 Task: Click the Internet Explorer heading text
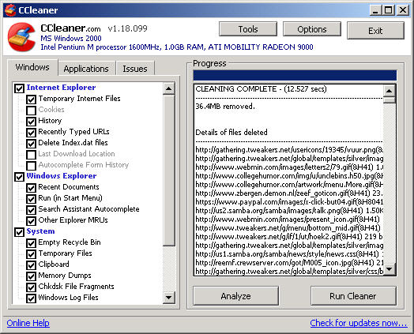(61, 88)
